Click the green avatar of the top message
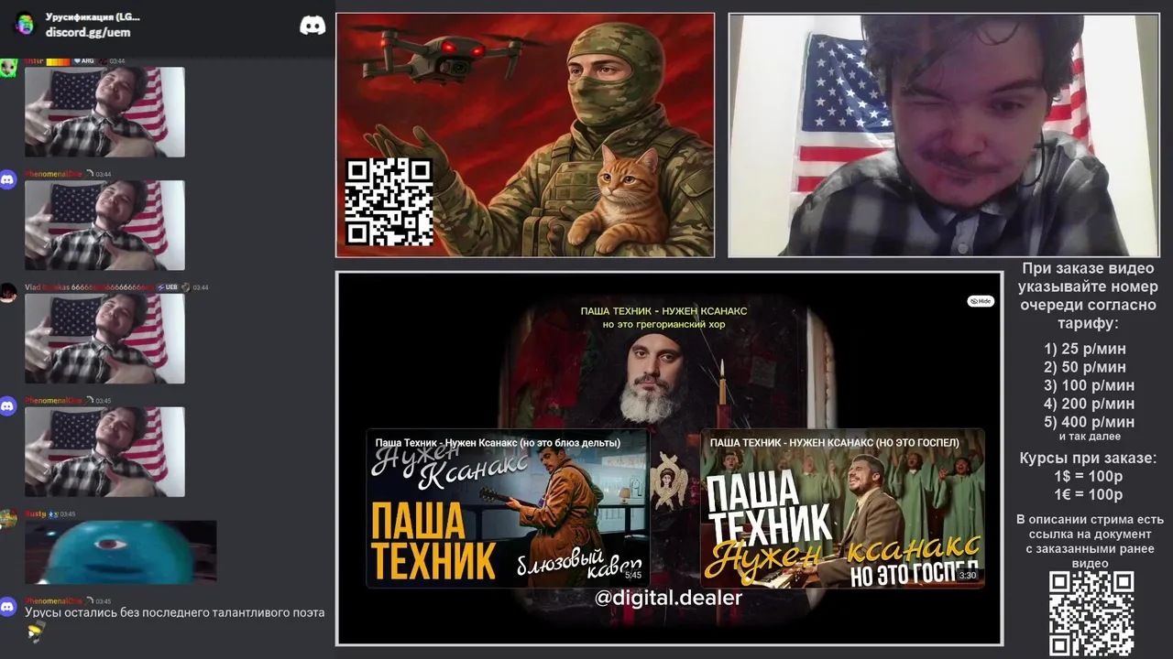 click(x=8, y=67)
